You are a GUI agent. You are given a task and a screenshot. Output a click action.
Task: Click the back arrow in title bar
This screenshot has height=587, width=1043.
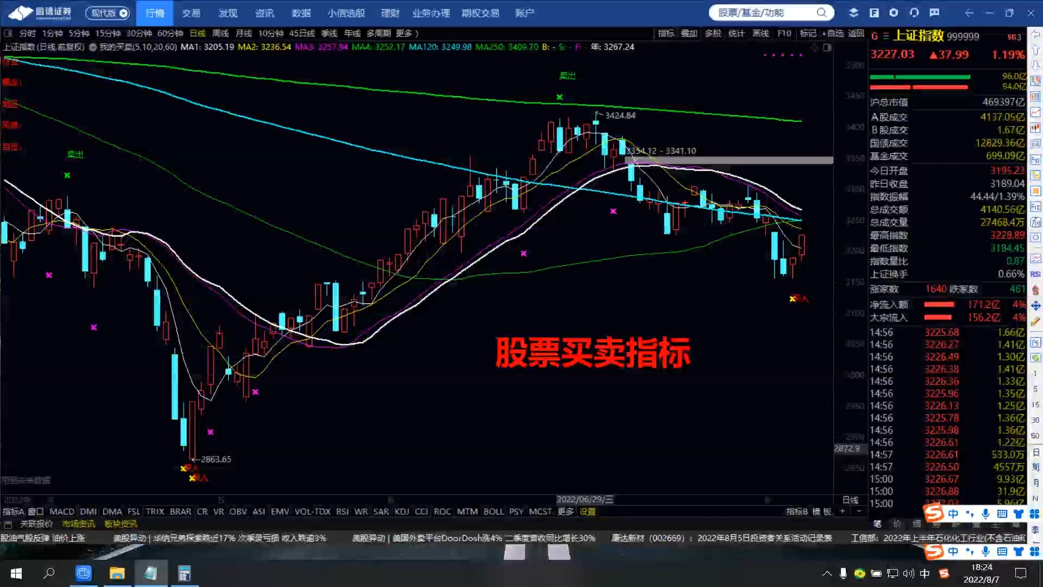969,13
